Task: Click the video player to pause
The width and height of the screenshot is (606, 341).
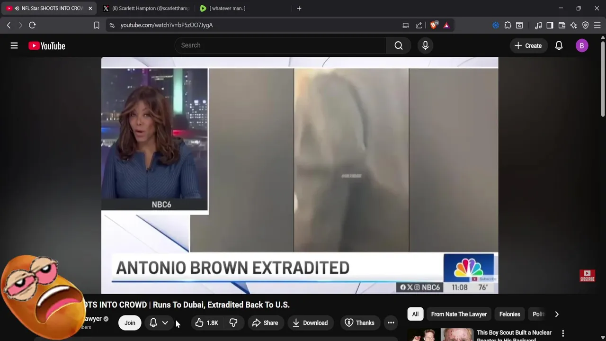Action: coord(300,175)
